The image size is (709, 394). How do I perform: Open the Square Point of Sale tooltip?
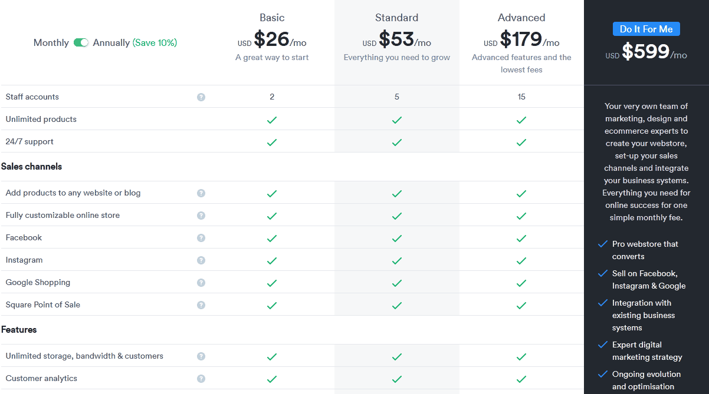tap(201, 305)
